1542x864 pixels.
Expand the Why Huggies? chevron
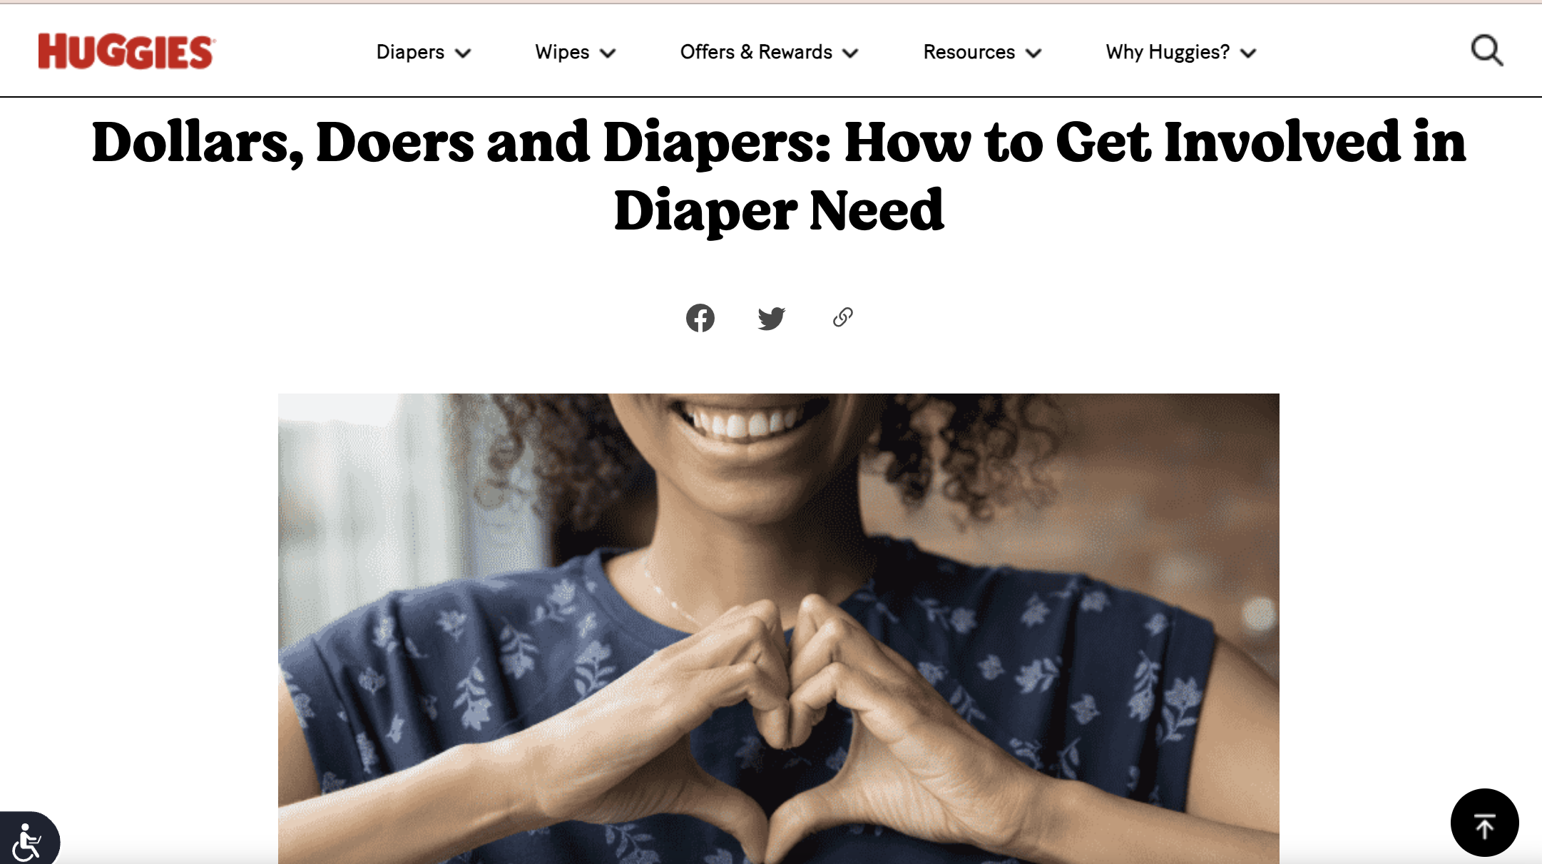1248,53
